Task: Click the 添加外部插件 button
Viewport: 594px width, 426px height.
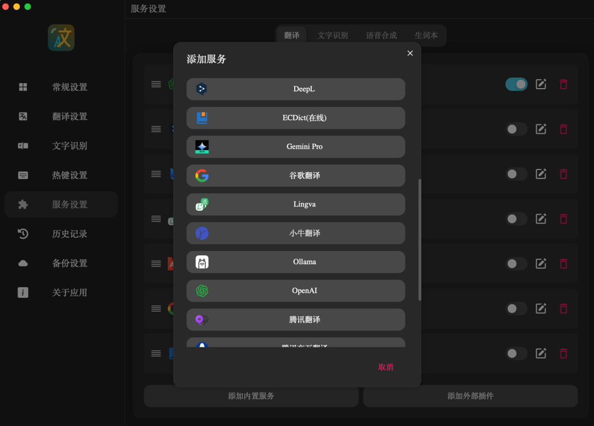Action: tap(470, 396)
